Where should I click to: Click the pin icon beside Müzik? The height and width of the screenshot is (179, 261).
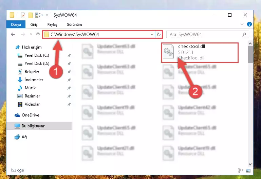(x=69, y=88)
